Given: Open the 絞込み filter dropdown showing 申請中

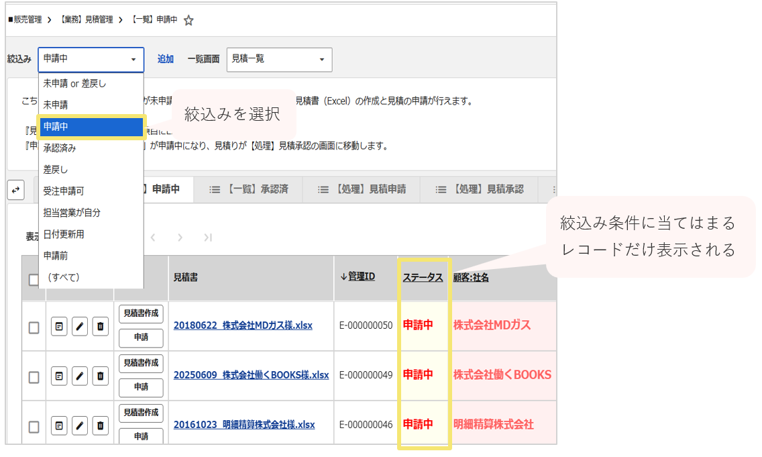Looking at the screenshot, I should (x=91, y=59).
